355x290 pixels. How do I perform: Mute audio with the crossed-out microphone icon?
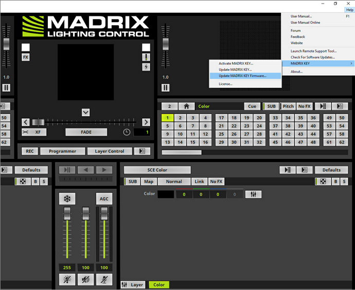104,279
